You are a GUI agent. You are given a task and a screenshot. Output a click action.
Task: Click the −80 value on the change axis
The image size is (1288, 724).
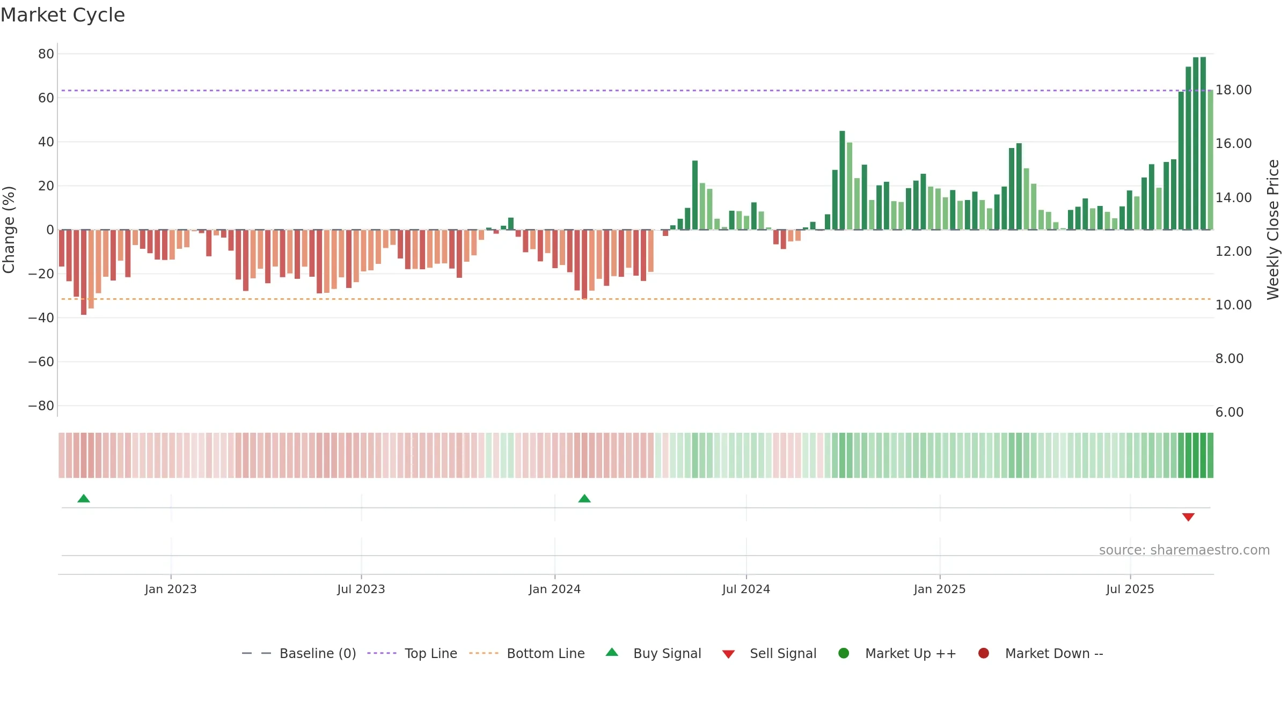(x=41, y=406)
